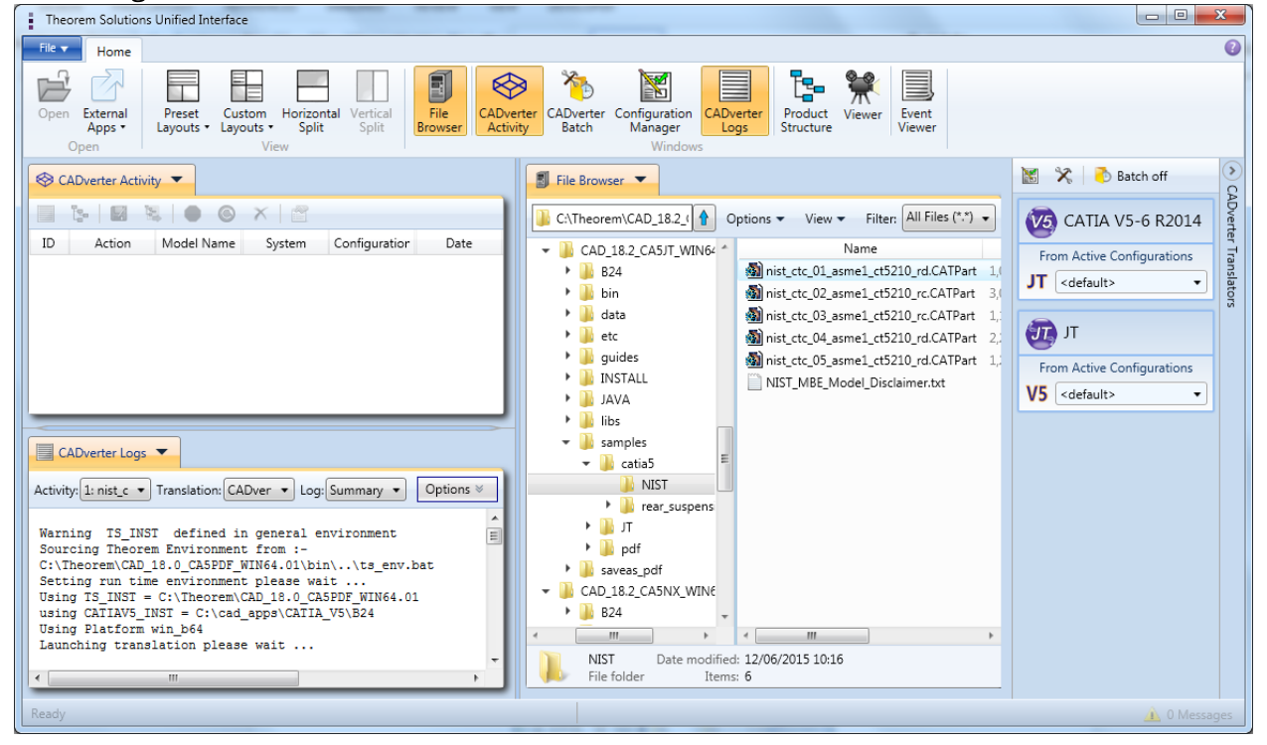The width and height of the screenshot is (1267, 745).
Task: Expand the logs Options button
Action: click(456, 489)
